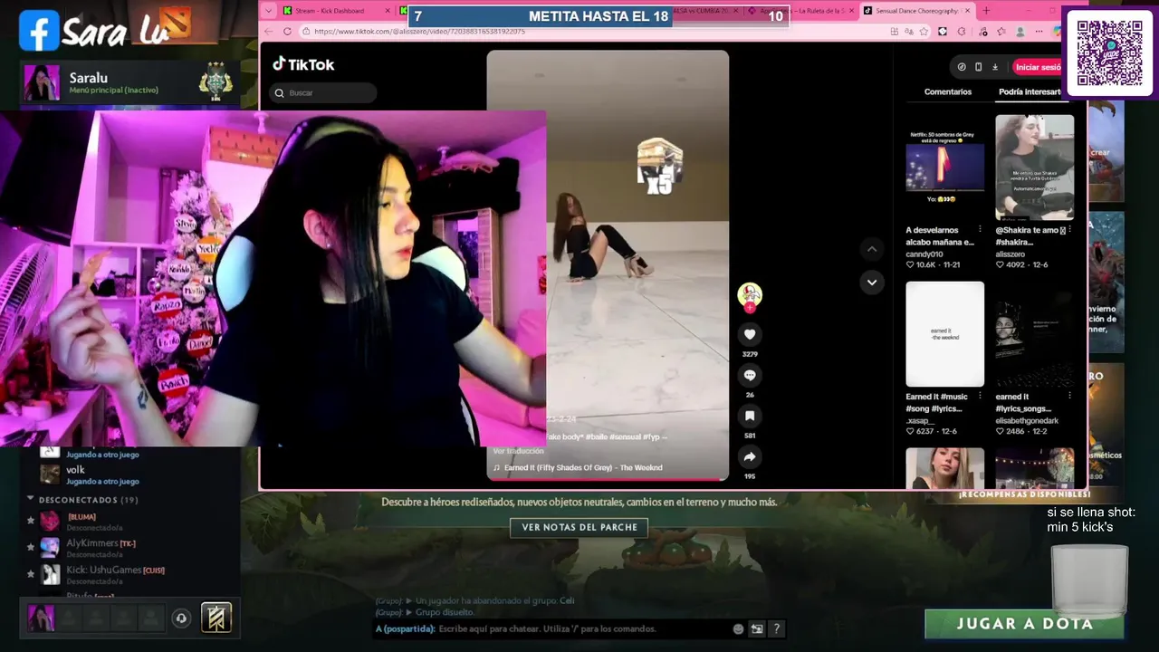Like the TikTok video with the heart icon
Image resolution: width=1159 pixels, height=652 pixels.
[x=750, y=334]
